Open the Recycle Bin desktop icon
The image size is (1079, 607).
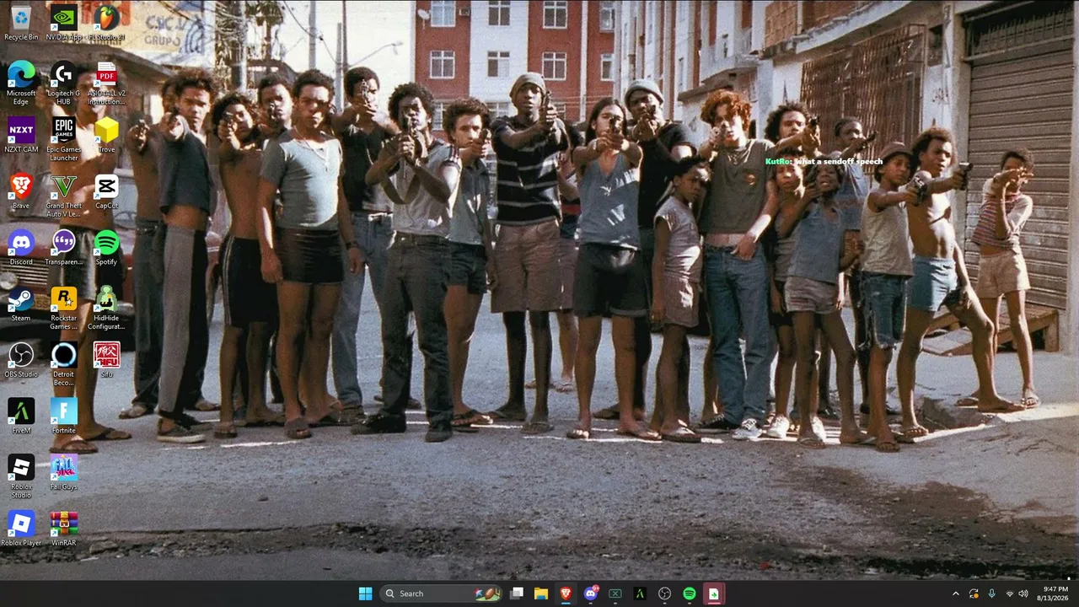coord(21,23)
